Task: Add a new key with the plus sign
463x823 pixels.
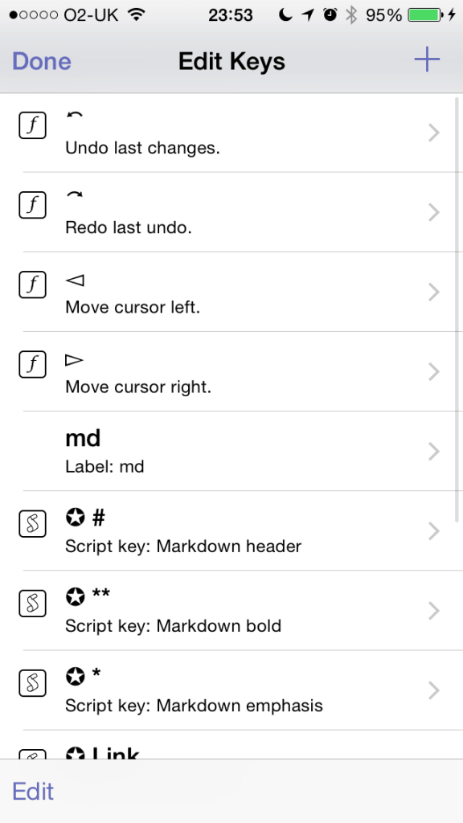Action: point(427,59)
